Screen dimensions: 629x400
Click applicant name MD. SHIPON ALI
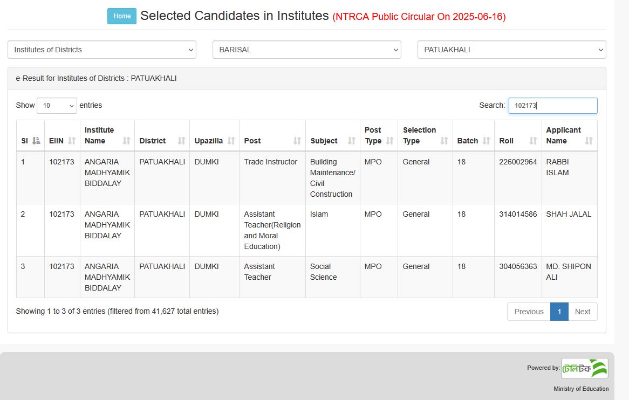coord(569,272)
